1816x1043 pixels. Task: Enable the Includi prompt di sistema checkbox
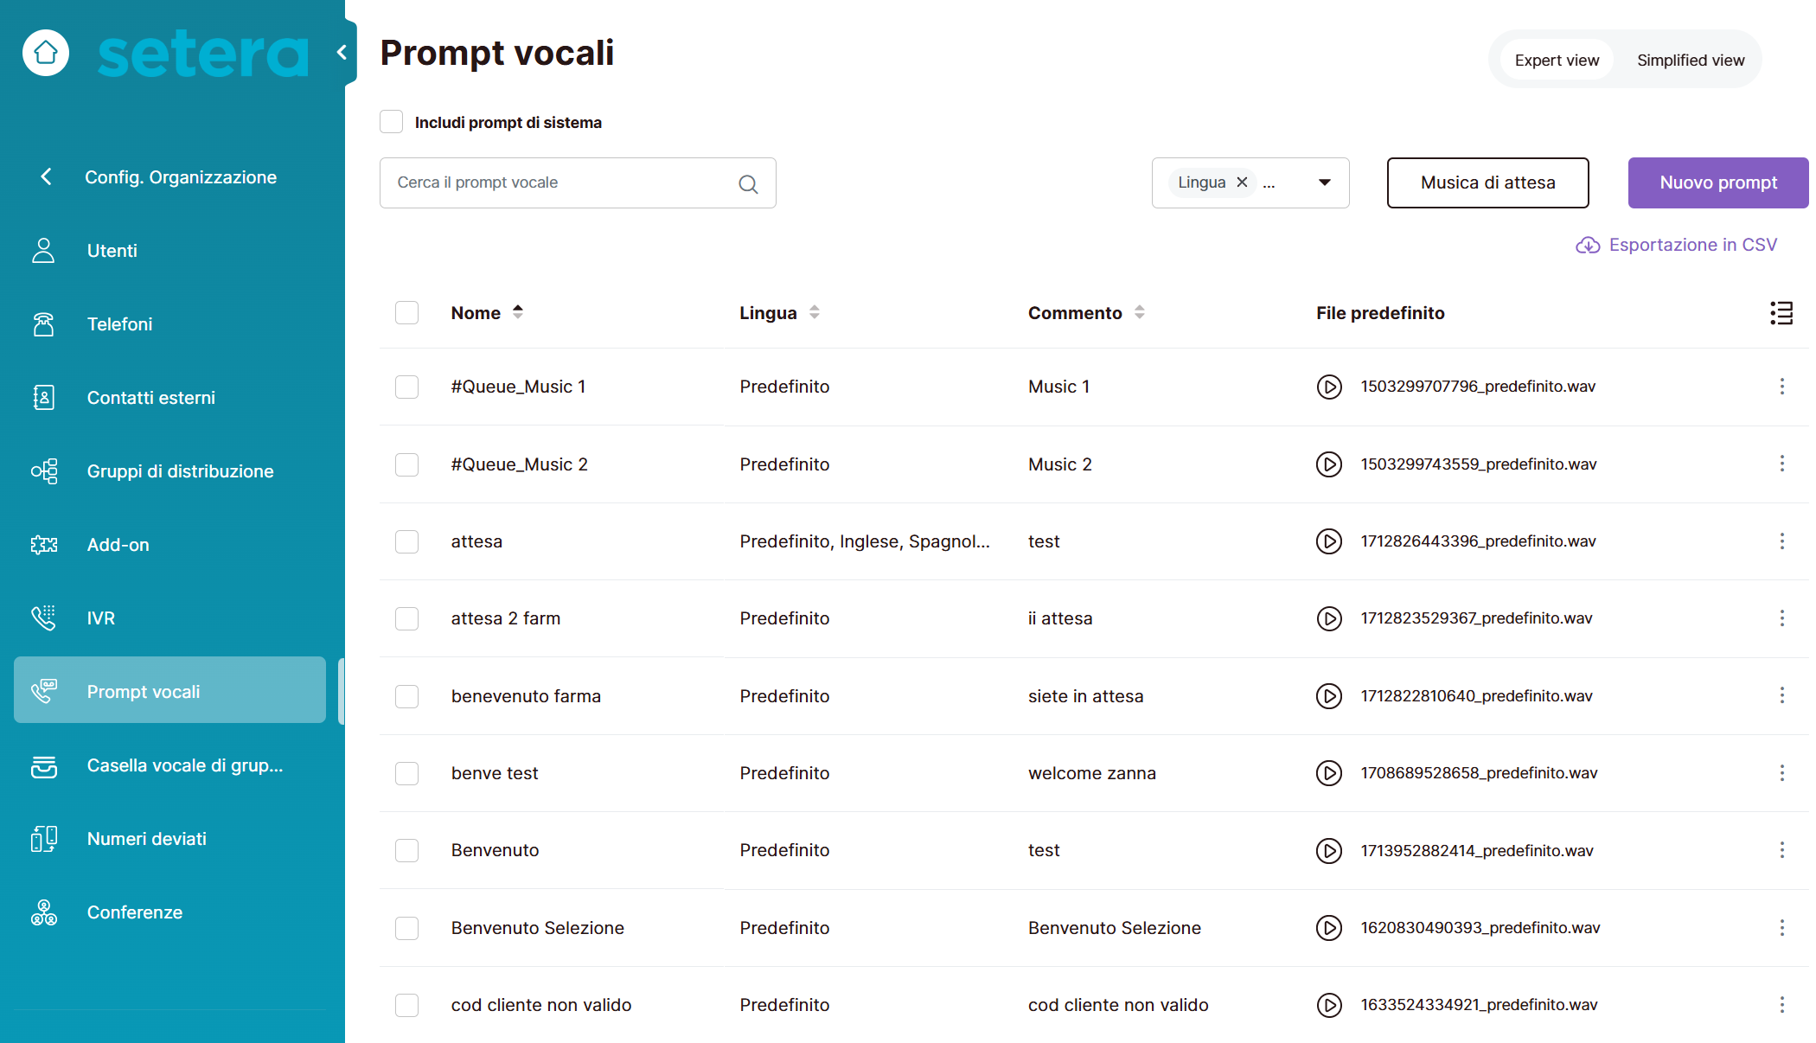pyautogui.click(x=392, y=122)
